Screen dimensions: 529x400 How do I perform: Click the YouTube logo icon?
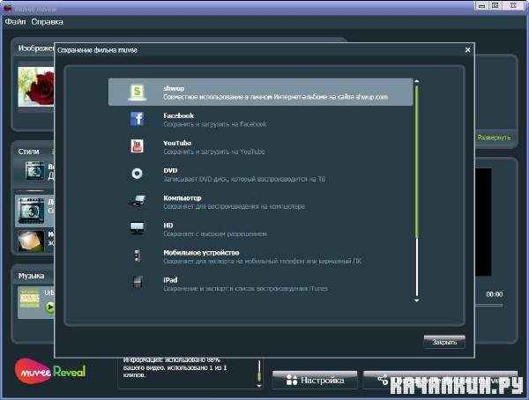[137, 146]
